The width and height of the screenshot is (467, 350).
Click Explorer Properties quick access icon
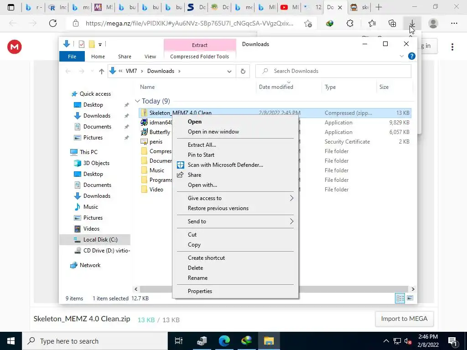click(81, 44)
